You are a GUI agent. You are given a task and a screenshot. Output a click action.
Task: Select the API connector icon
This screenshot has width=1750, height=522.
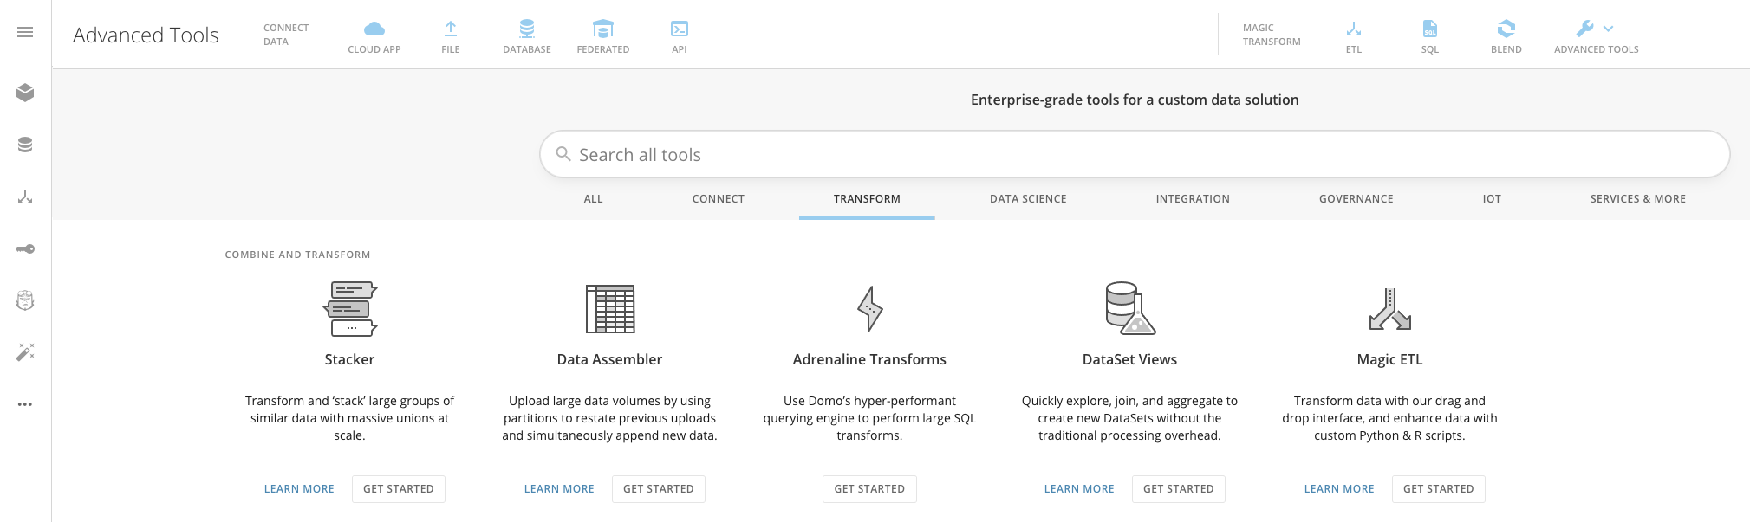[680, 29]
